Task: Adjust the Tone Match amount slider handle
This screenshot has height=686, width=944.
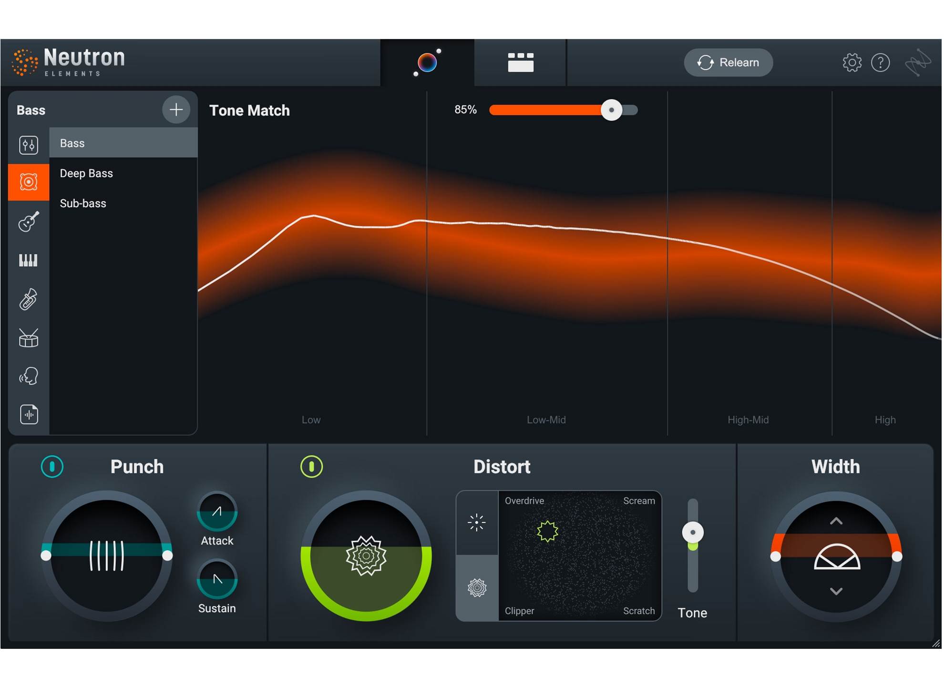Action: point(611,110)
